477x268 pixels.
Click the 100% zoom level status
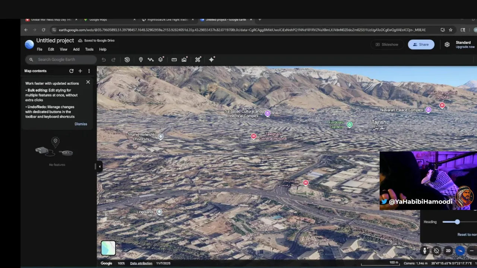[121, 263]
